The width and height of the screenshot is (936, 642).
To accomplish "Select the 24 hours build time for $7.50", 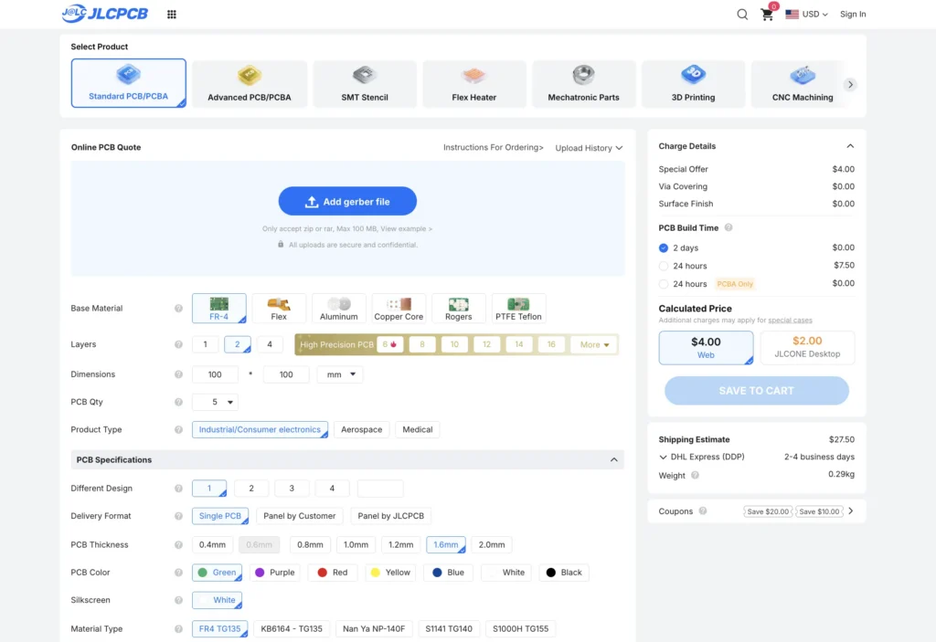I will pyautogui.click(x=664, y=266).
